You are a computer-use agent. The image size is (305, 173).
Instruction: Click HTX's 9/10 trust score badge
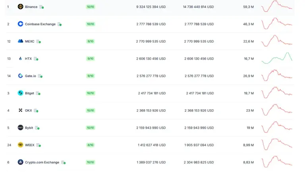pos(91,59)
